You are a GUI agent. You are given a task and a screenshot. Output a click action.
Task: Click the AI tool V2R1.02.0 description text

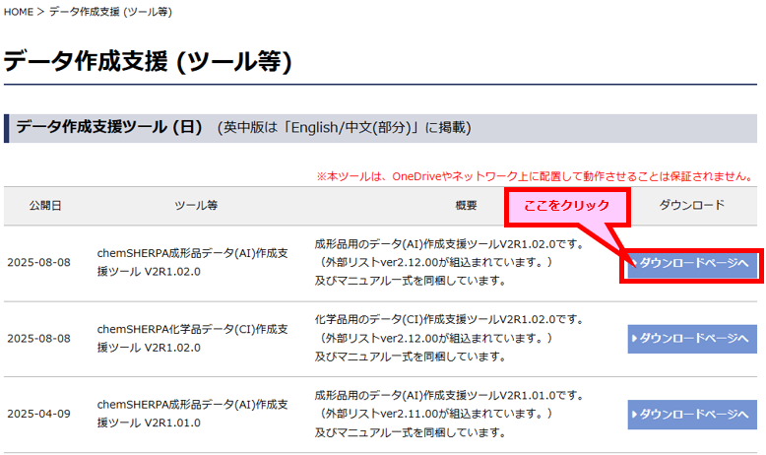coord(449,262)
